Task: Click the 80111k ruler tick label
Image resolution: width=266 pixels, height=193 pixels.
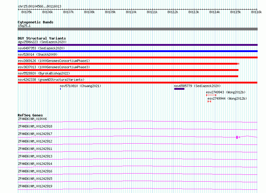Action: 152,12
